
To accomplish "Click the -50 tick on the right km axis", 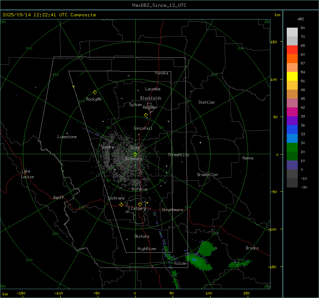I will point(274,192).
